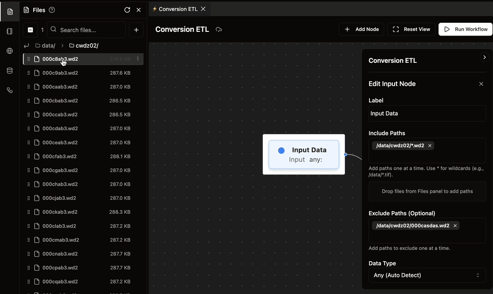Click the help icon beside Files heading
Viewport: 493px width, 294px height.
(51, 10)
